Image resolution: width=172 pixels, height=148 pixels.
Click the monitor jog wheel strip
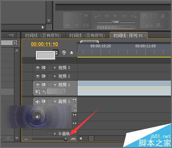[x=116, y=27]
